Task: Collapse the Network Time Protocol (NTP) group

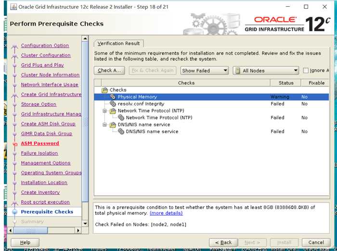Action: pyautogui.click(x=104, y=111)
